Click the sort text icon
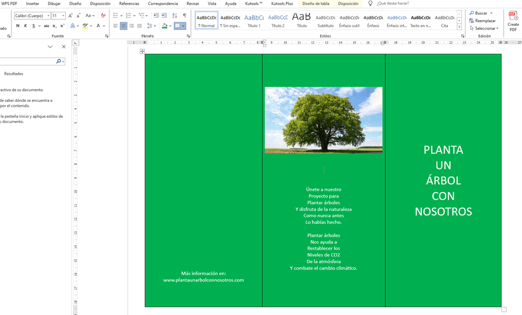This screenshot has height=315, width=522. tap(174, 15)
